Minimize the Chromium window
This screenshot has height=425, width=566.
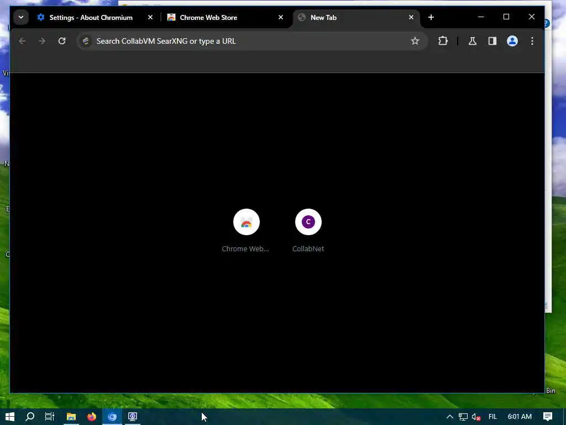(x=481, y=17)
